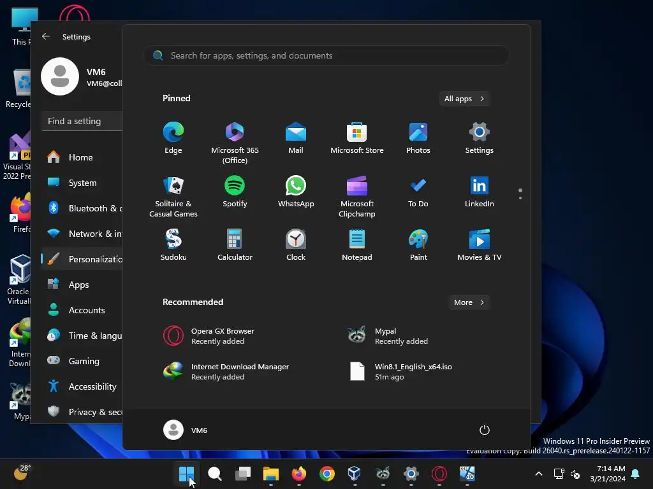Click the Start button on taskbar
Image resolution: width=653 pixels, height=489 pixels.
[x=186, y=474]
